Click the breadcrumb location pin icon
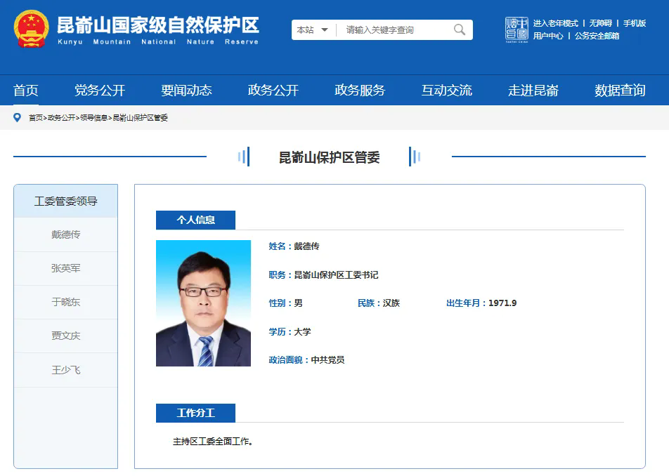This screenshot has width=669, height=476. [18, 117]
